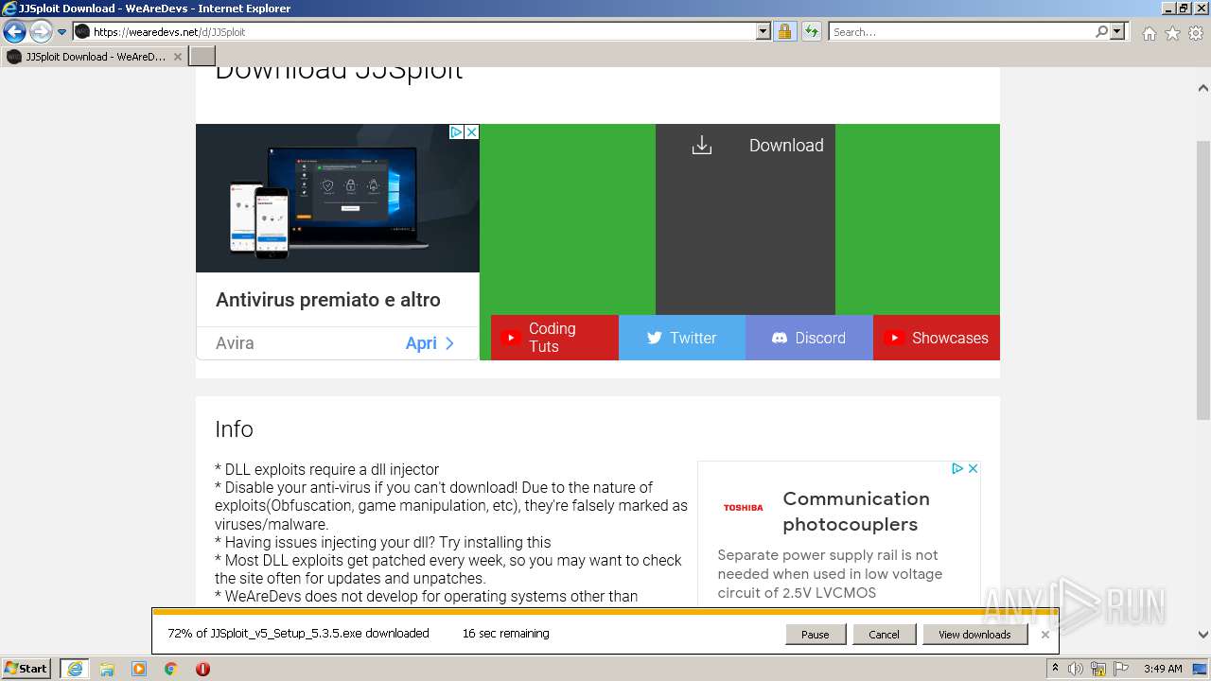Expand the search provider dropdown
Image resolution: width=1211 pixels, height=681 pixels.
(x=1117, y=31)
